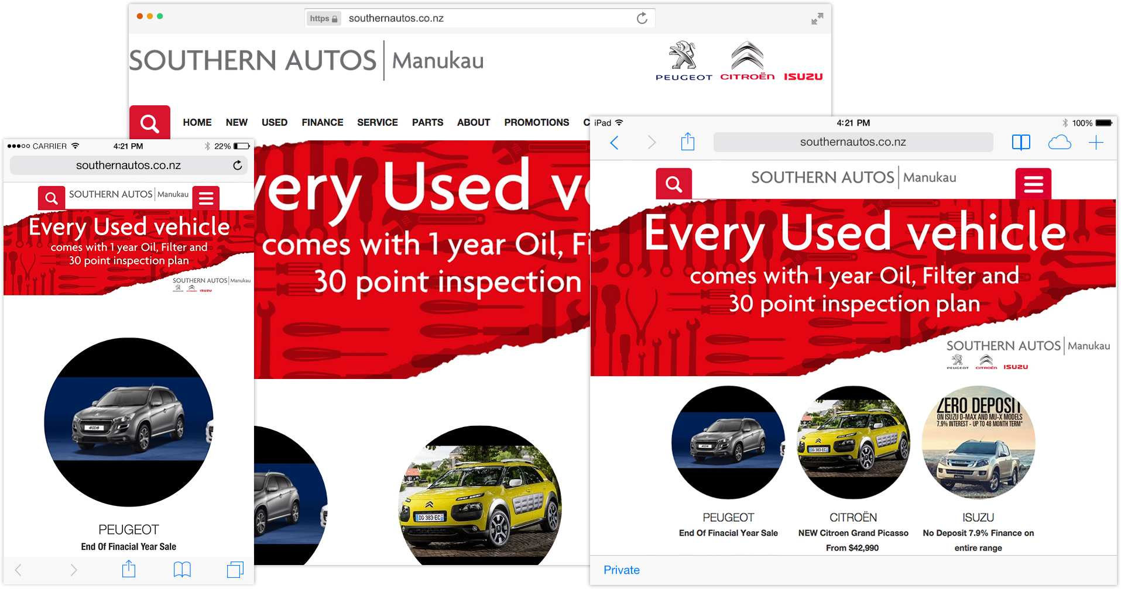The height and width of the screenshot is (589, 1121).
Task: Tap the Peugeot car circle on iPhone site
Action: [x=129, y=422]
